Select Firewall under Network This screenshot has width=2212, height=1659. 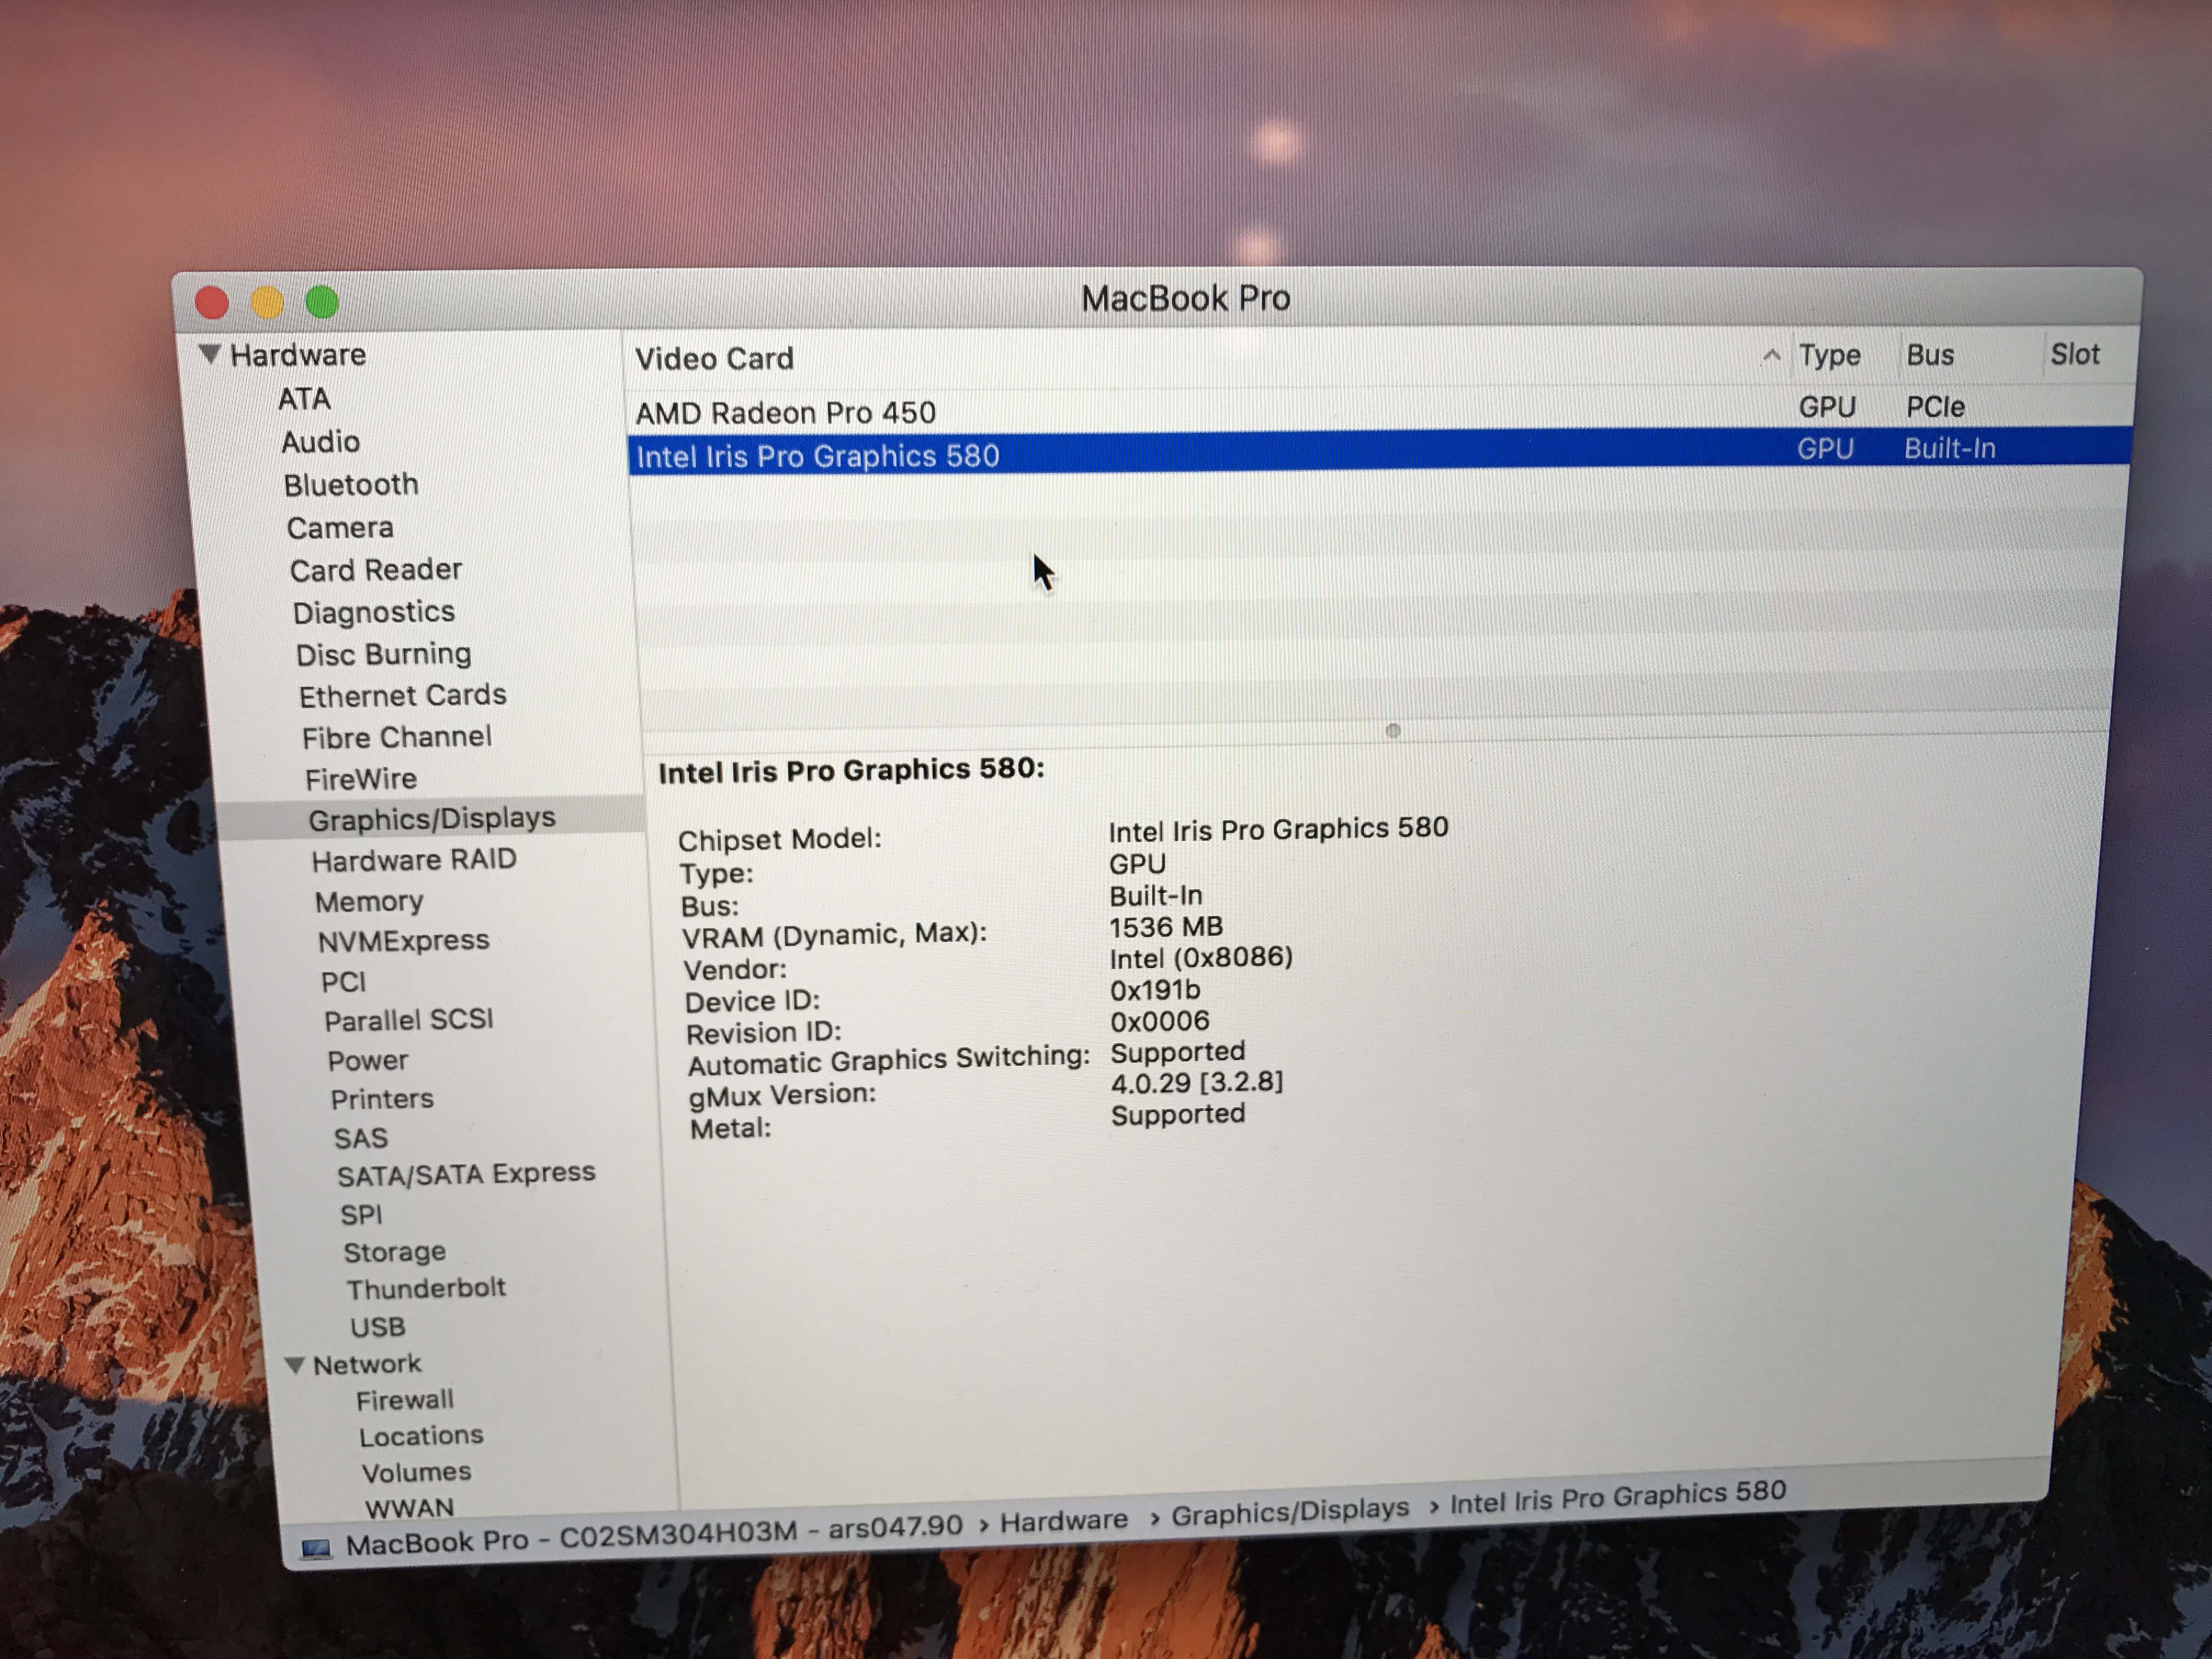coord(405,1400)
